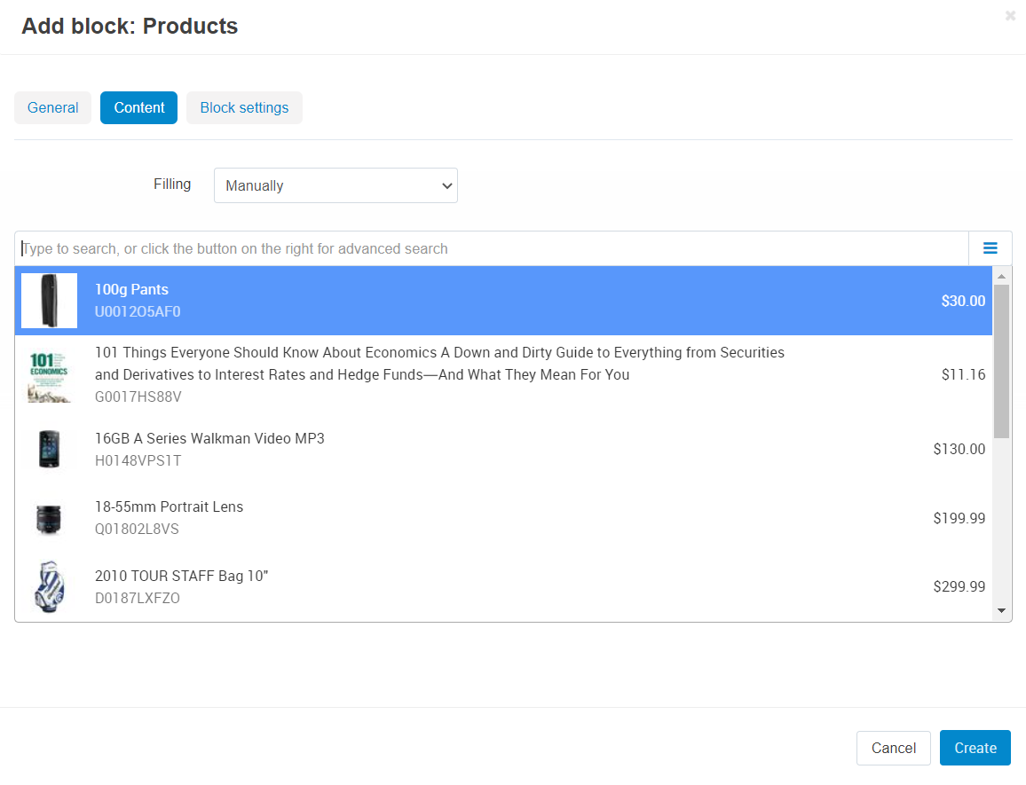Open the Filling dropdown set to Manually
The image size is (1026, 785).
point(335,185)
